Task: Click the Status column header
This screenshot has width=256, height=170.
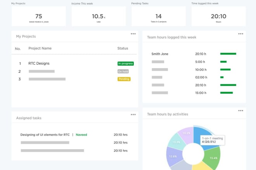Action: click(x=123, y=48)
